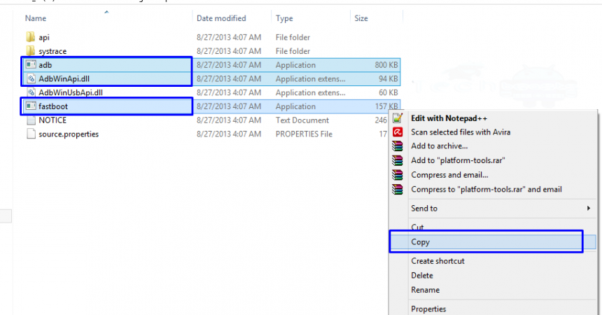The image size is (602, 315).
Task: Choose Create shortcut
Action: pos(437,261)
